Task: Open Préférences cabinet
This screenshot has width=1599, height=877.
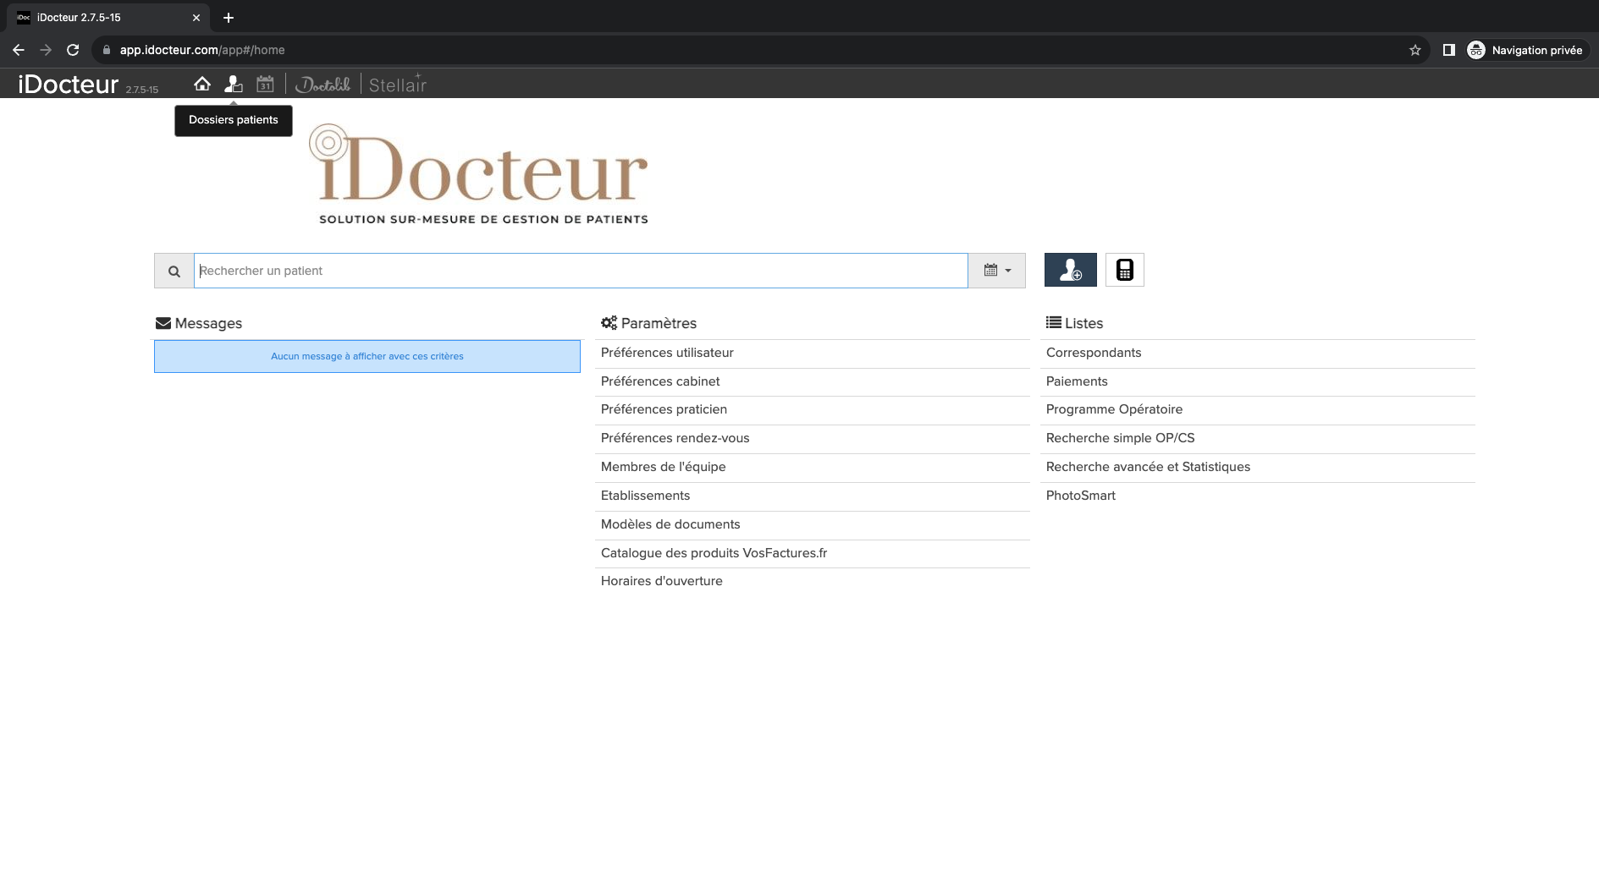Action: [x=660, y=381]
